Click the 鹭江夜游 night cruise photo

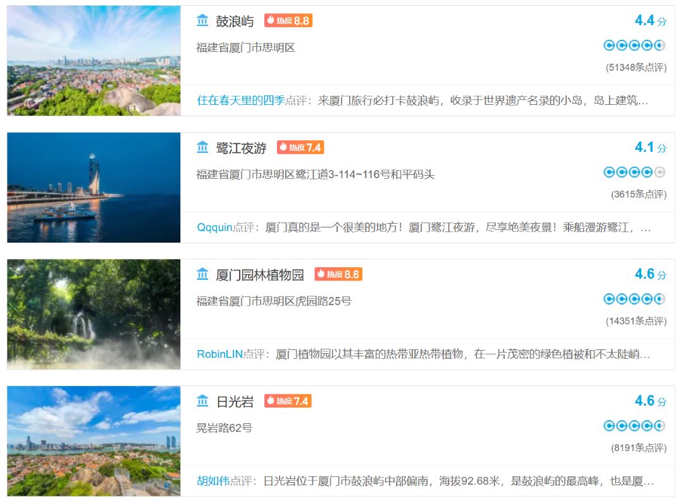tap(94, 187)
